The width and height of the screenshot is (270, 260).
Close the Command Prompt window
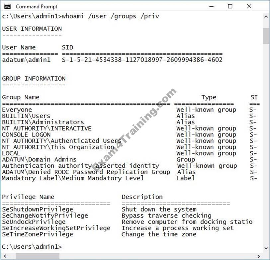tap(249, 6)
